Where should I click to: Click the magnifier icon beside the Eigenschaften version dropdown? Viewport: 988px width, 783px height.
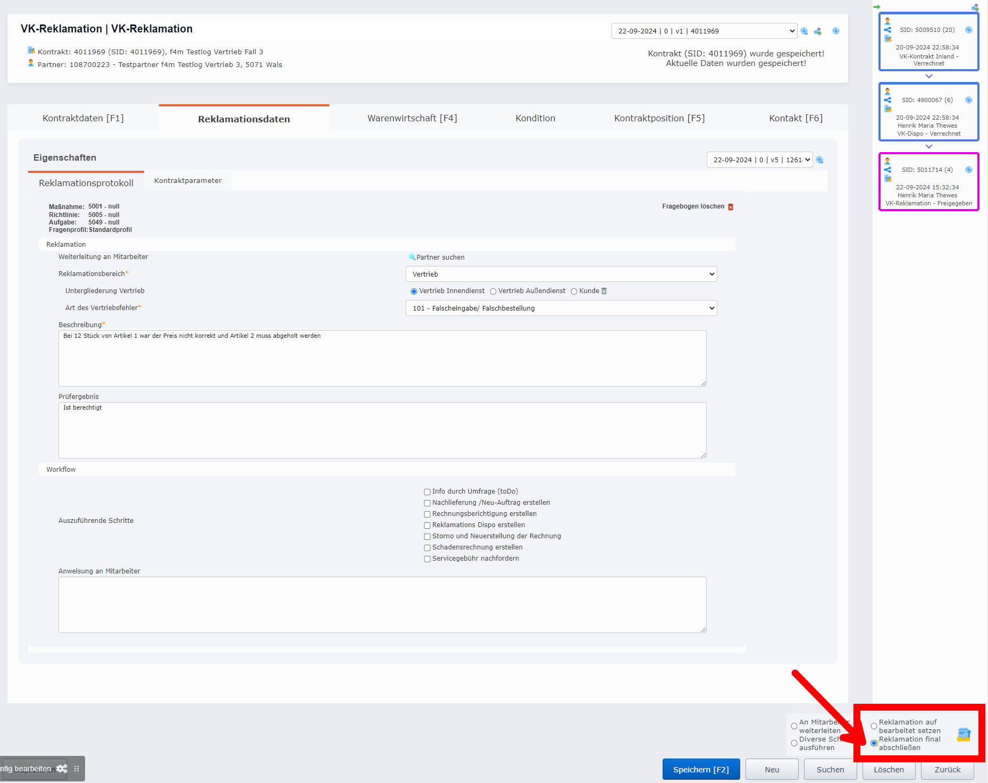coord(819,160)
